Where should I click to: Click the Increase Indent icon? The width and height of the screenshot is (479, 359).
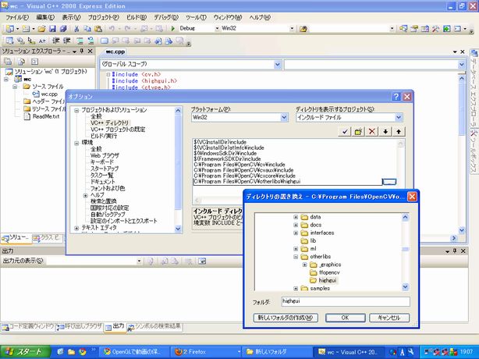point(66,41)
